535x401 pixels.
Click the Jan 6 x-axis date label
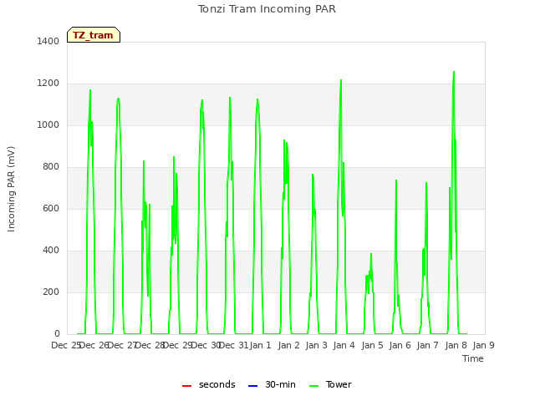click(x=400, y=345)
